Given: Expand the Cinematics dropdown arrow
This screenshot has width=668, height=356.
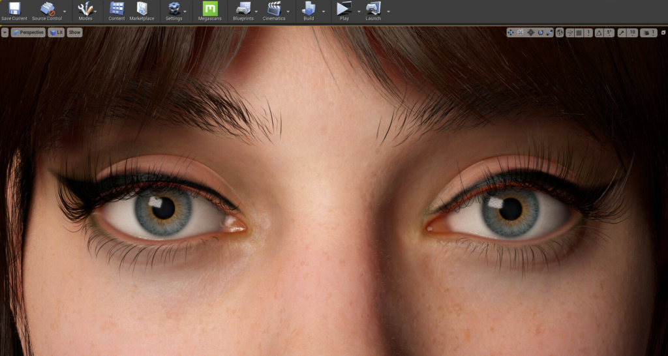Looking at the screenshot, I should 287,11.
